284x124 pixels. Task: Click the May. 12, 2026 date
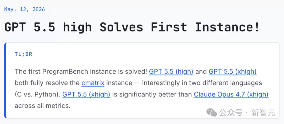pos(24,9)
